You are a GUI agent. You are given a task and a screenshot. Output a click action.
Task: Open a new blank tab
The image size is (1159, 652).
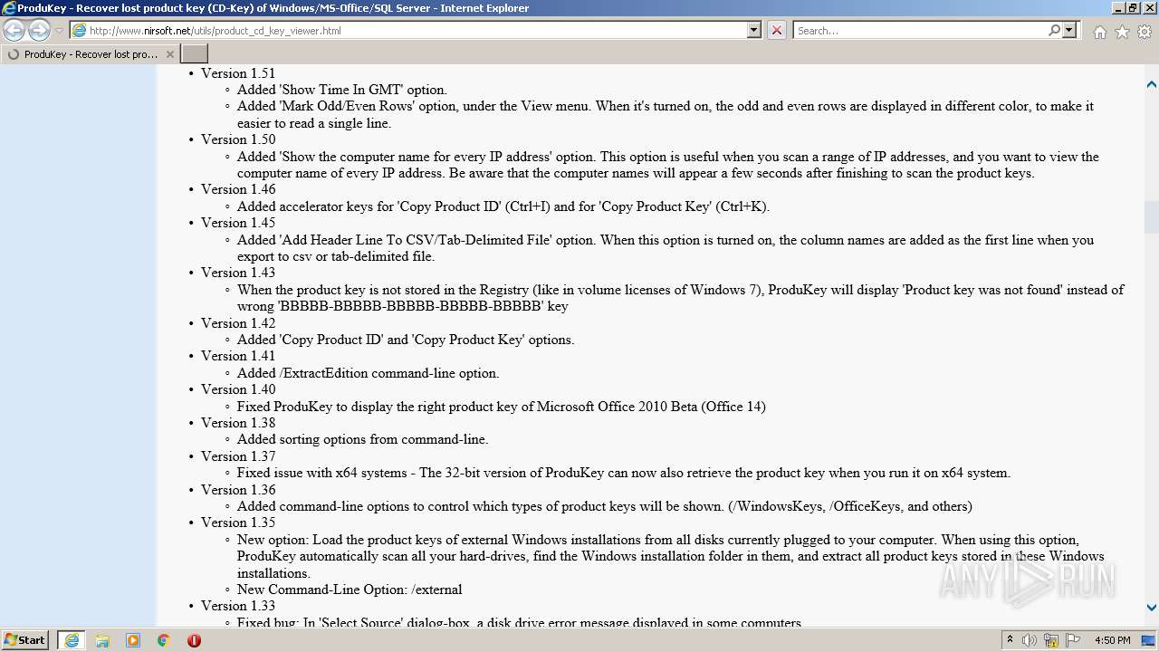tap(195, 54)
